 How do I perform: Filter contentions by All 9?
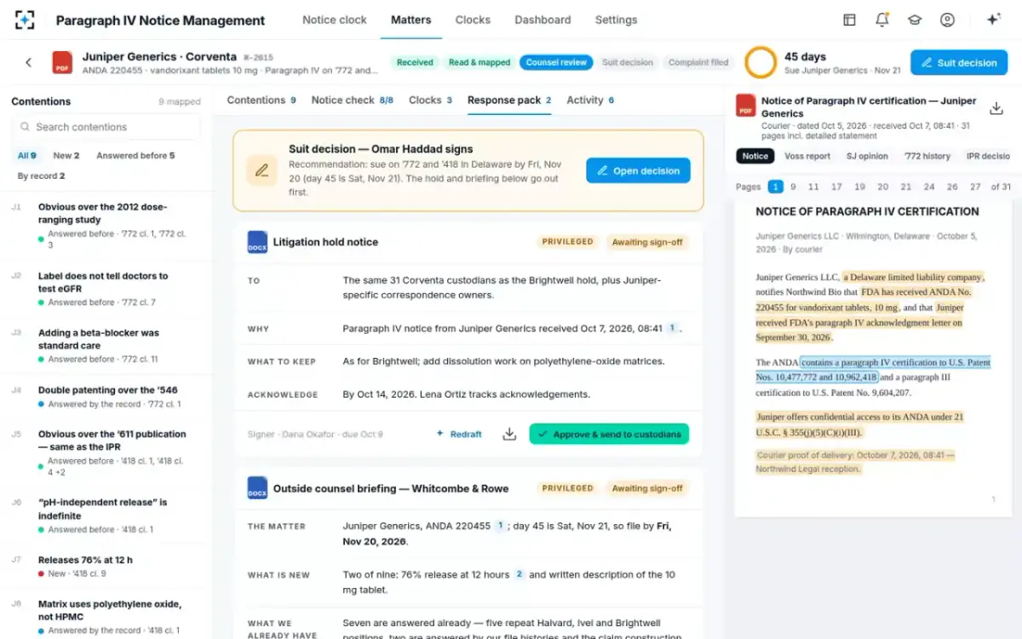(27, 156)
